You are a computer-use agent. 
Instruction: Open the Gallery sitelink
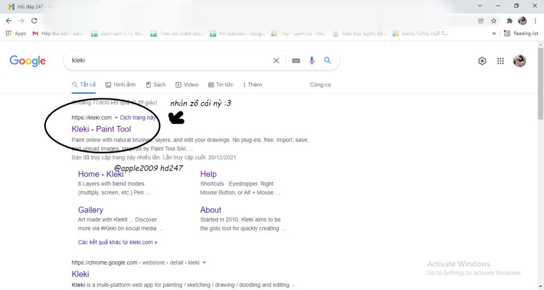click(90, 210)
